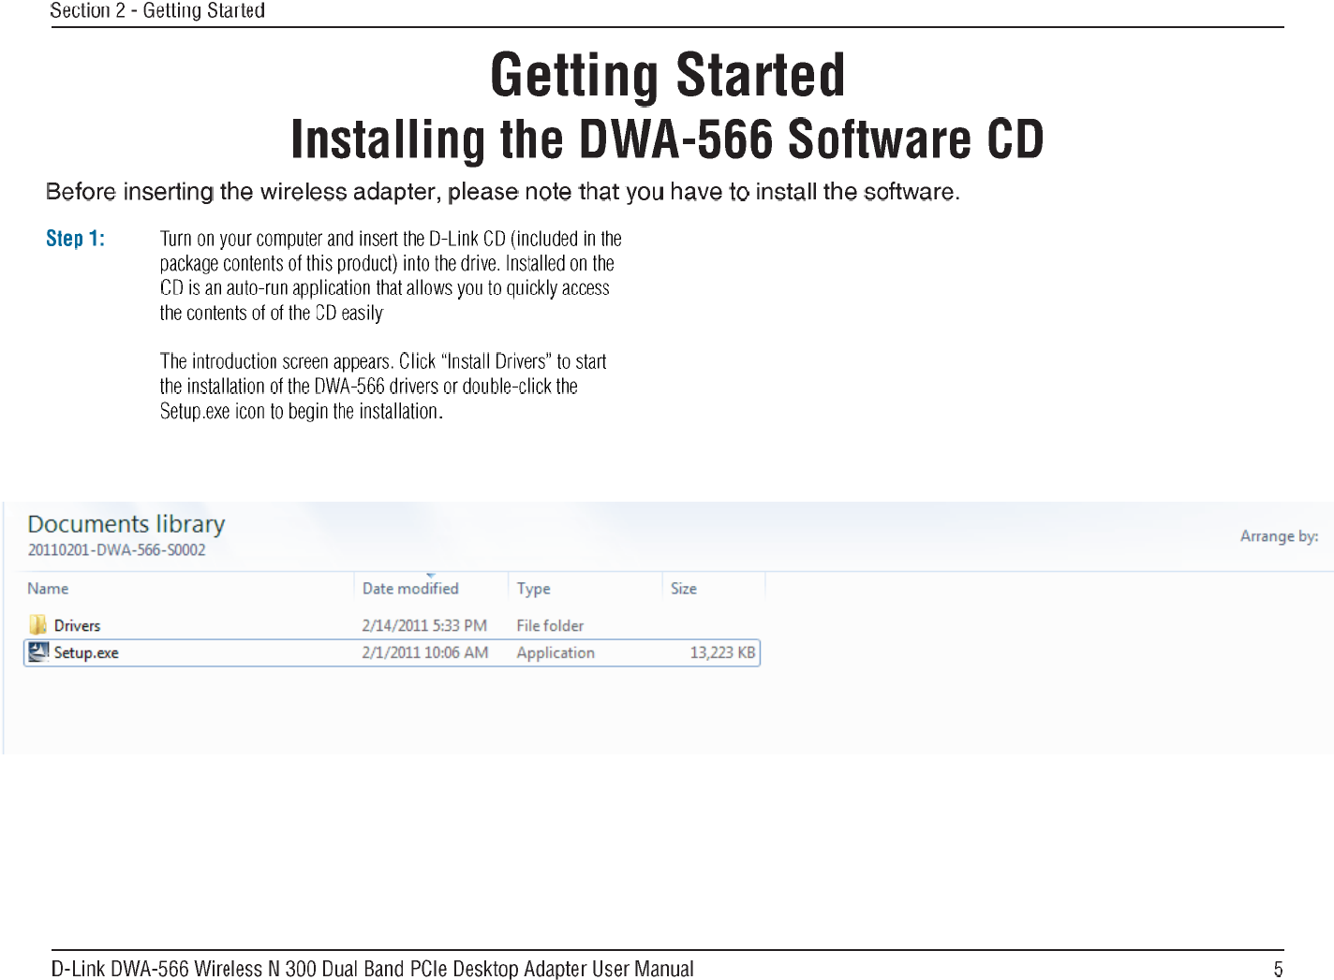Click the Step 1: label

coord(75,239)
